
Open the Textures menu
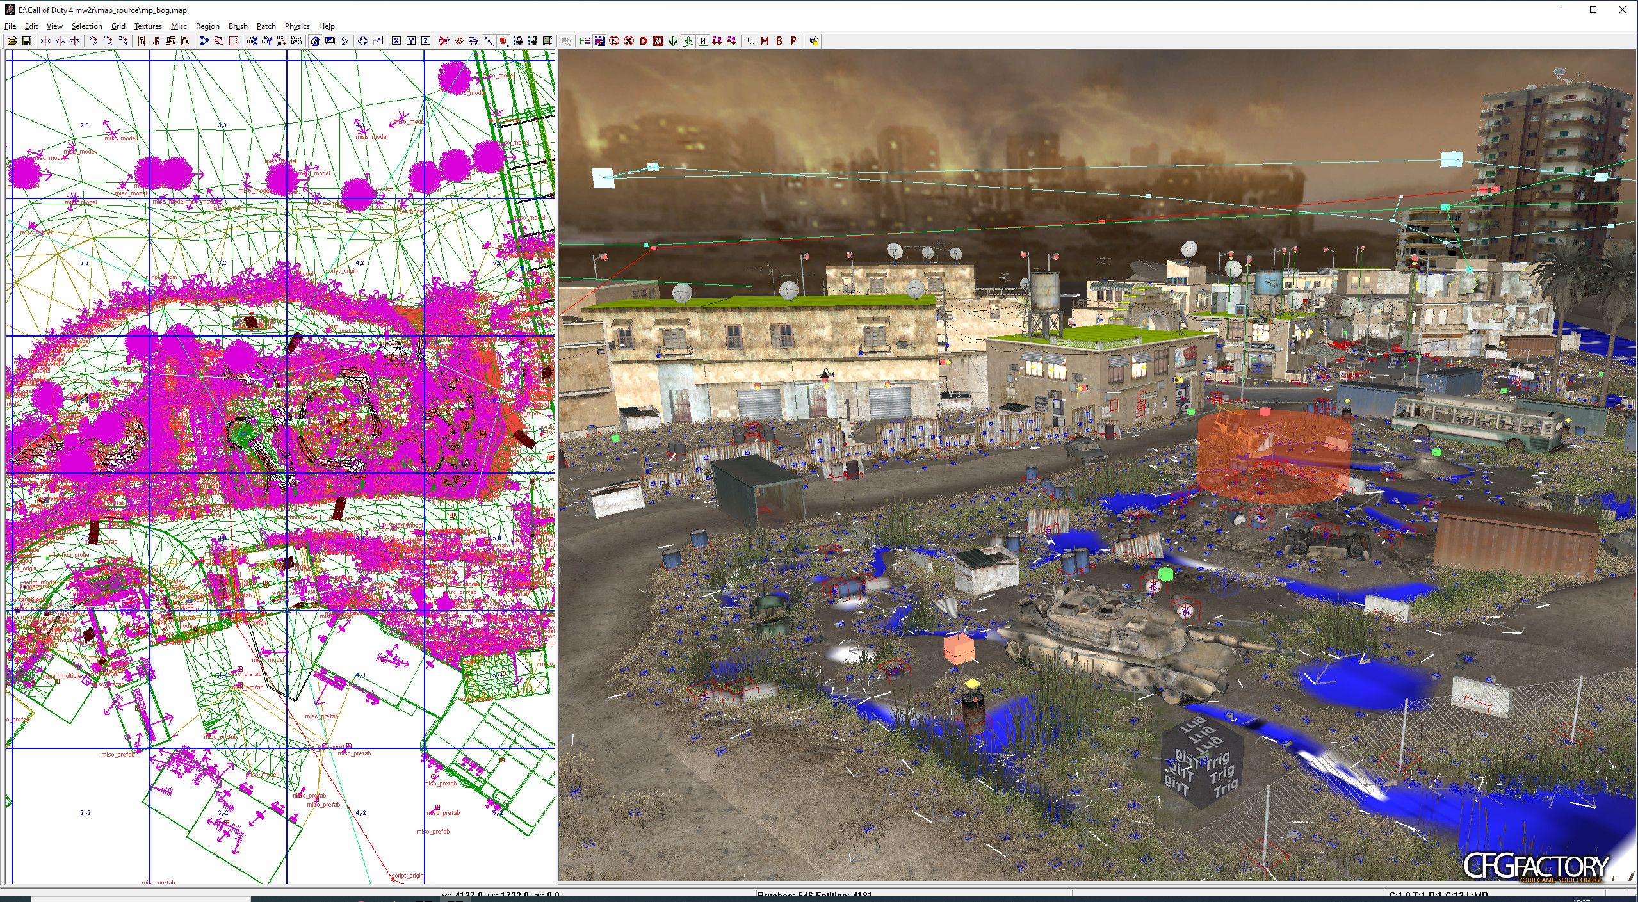[148, 26]
